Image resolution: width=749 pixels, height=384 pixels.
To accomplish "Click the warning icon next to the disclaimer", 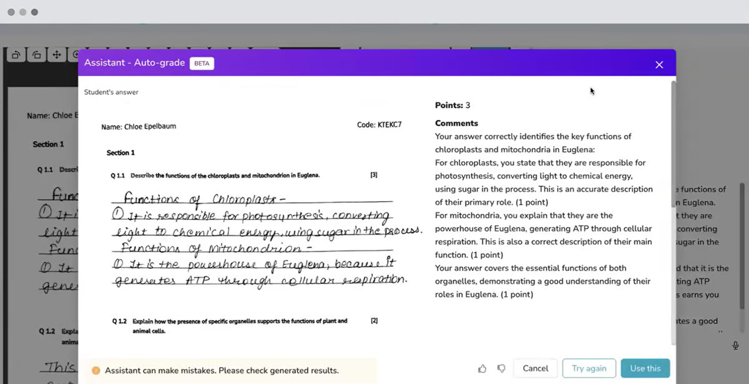I will pyautogui.click(x=95, y=370).
